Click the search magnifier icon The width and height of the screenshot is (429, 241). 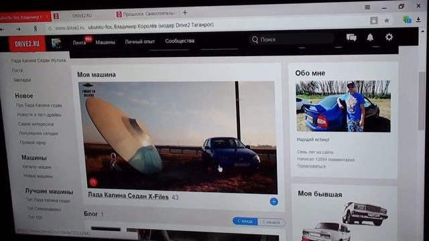point(255,39)
